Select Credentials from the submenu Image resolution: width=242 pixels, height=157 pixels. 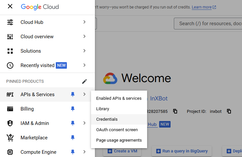pos(107,119)
